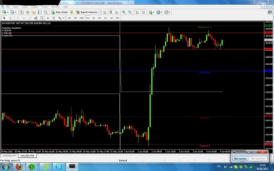Open the Charts menu
Screen dimensions: 274x171
point(35,7)
